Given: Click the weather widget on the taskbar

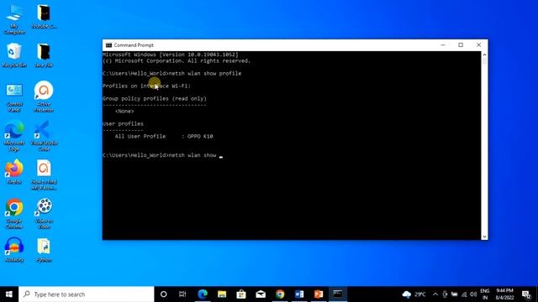Looking at the screenshot, I should click(x=414, y=294).
